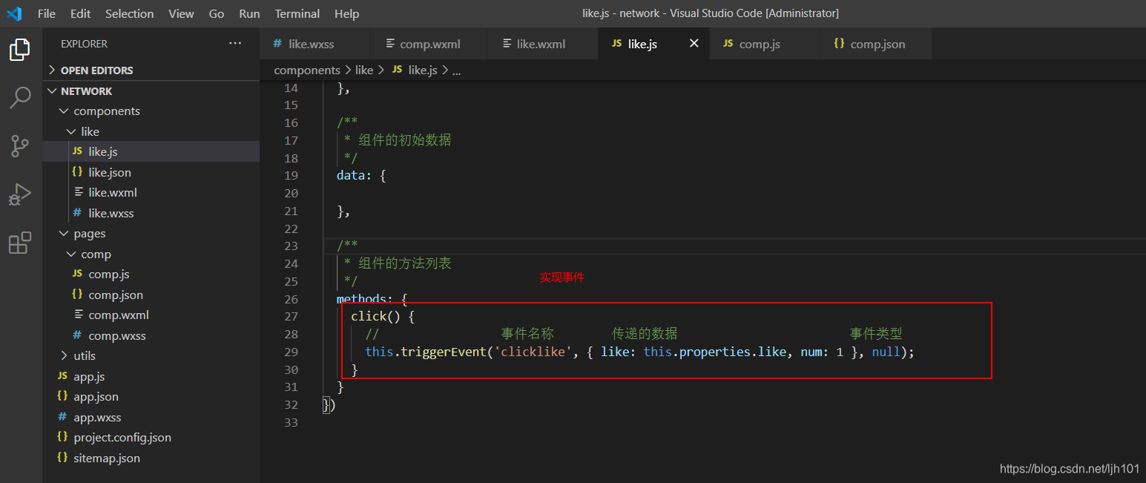
Task: Open app.json in the file tree
Action: 151,396
